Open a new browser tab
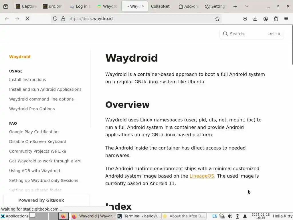Screen dimensions: 293x220 [235, 7]
